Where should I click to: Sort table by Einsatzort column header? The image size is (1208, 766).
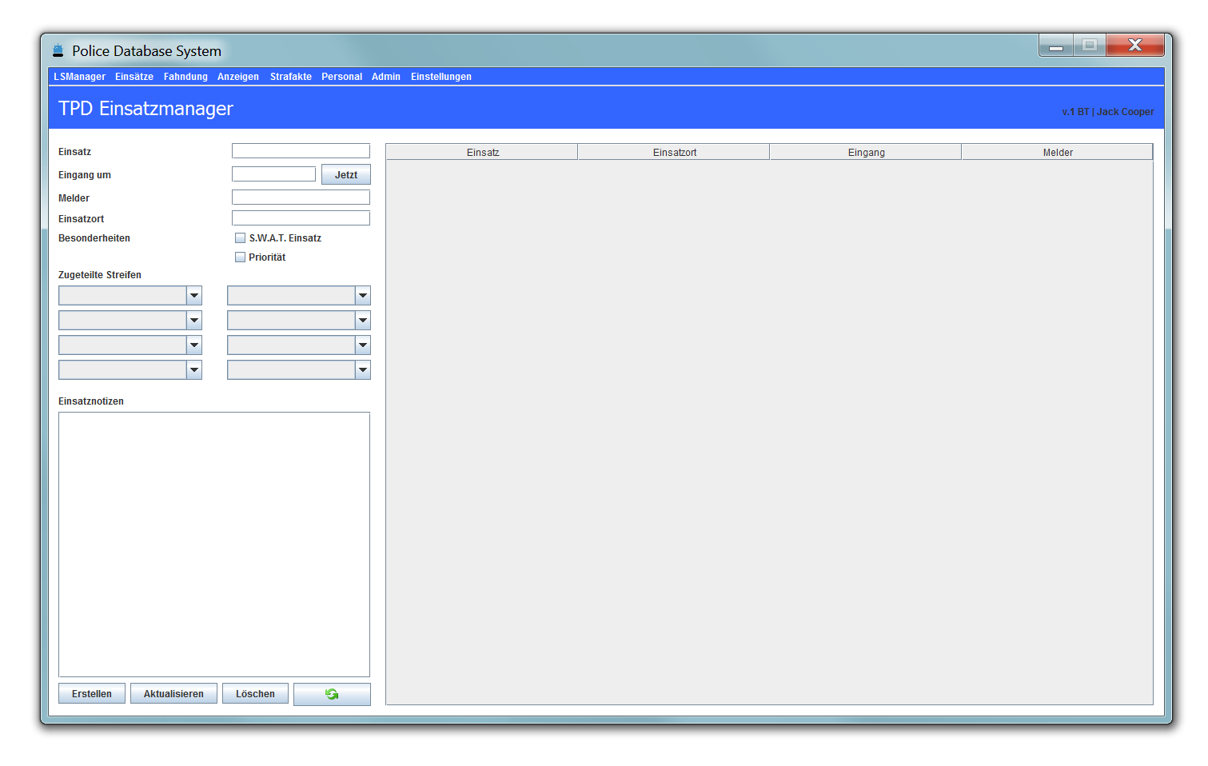(674, 152)
